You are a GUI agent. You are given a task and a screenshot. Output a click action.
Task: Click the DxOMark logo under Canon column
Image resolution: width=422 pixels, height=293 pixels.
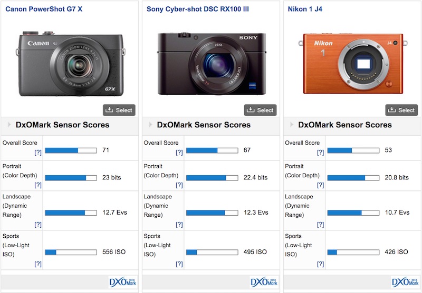[x=123, y=282]
